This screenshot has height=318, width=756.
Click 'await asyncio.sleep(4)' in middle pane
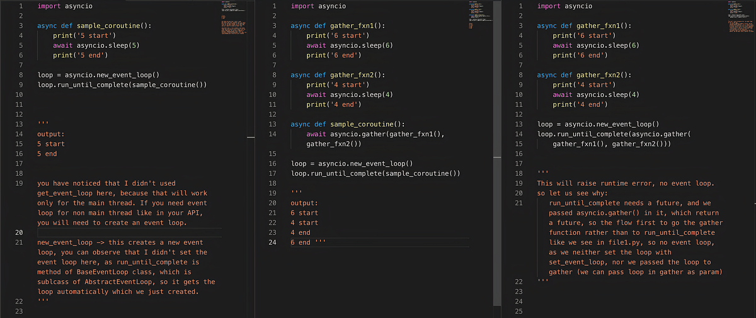tap(349, 94)
